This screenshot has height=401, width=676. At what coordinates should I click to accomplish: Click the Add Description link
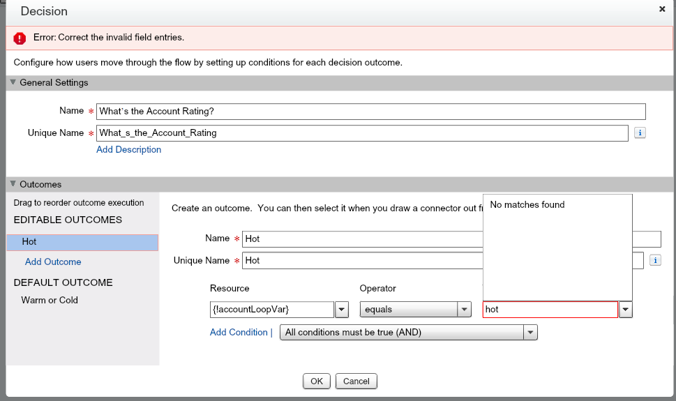(x=128, y=149)
